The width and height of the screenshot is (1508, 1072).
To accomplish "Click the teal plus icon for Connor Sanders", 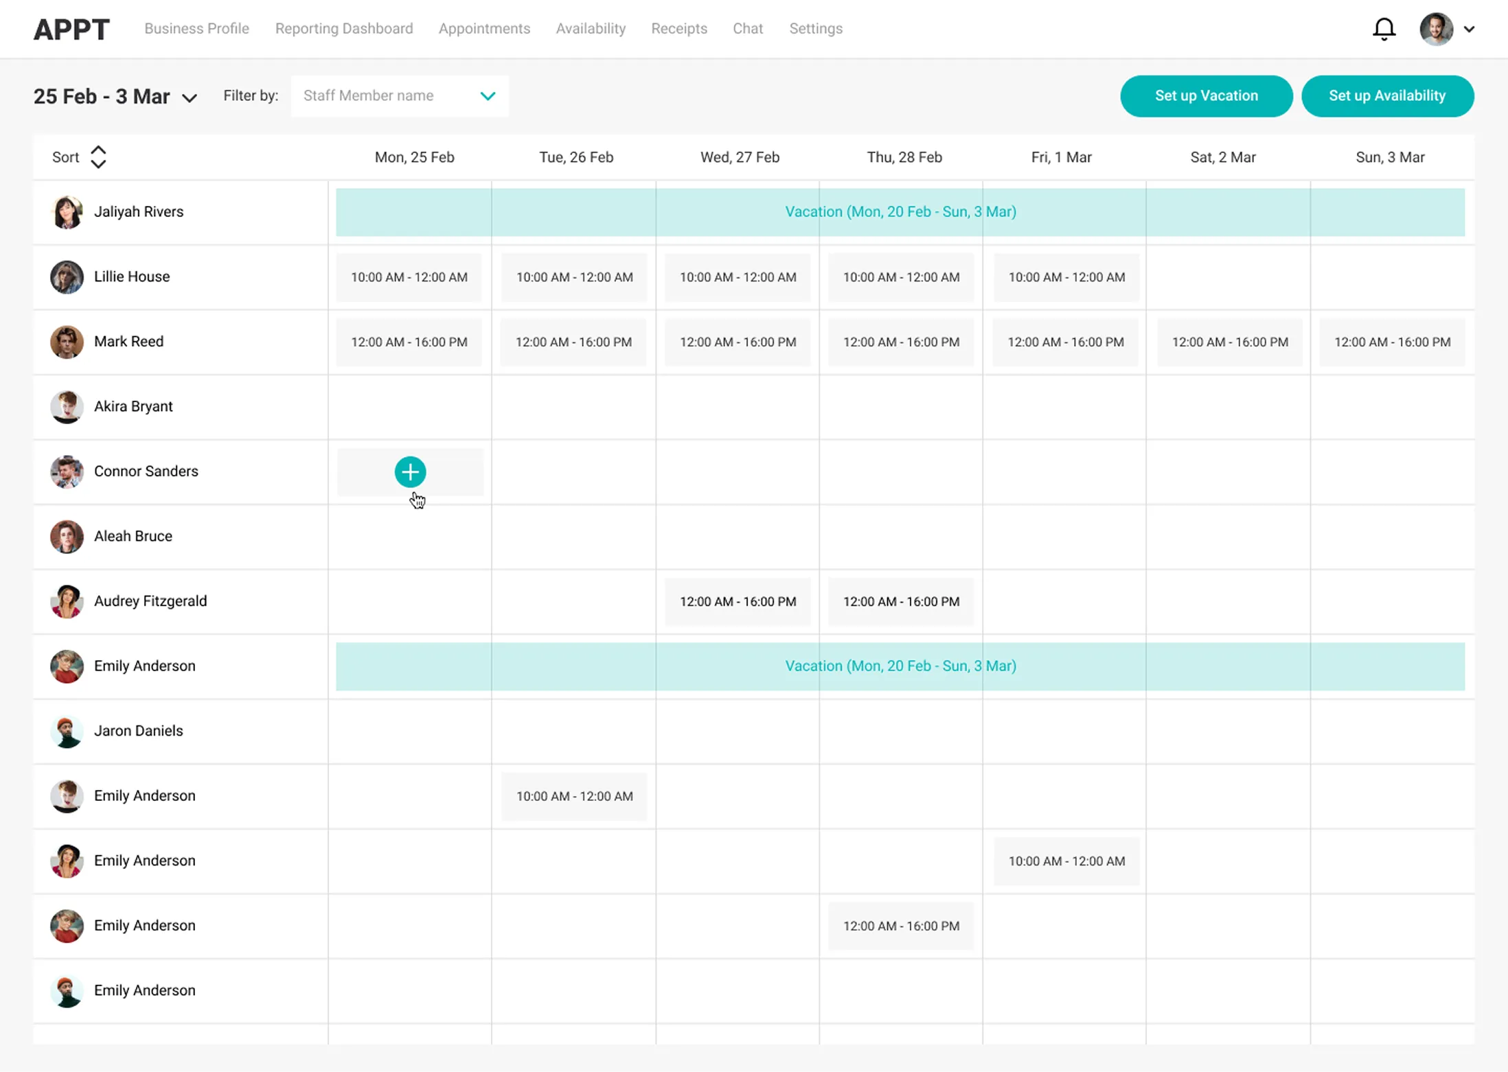I will [x=410, y=472].
